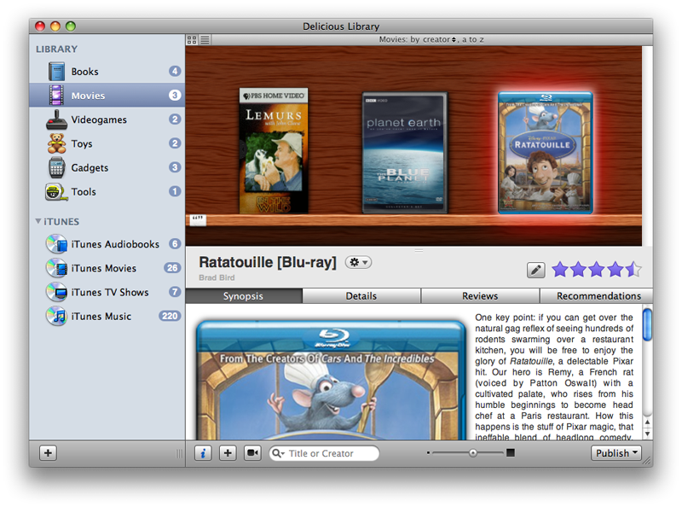Select the Planet Earth DVD cover
The image size is (682, 507).
click(404, 153)
